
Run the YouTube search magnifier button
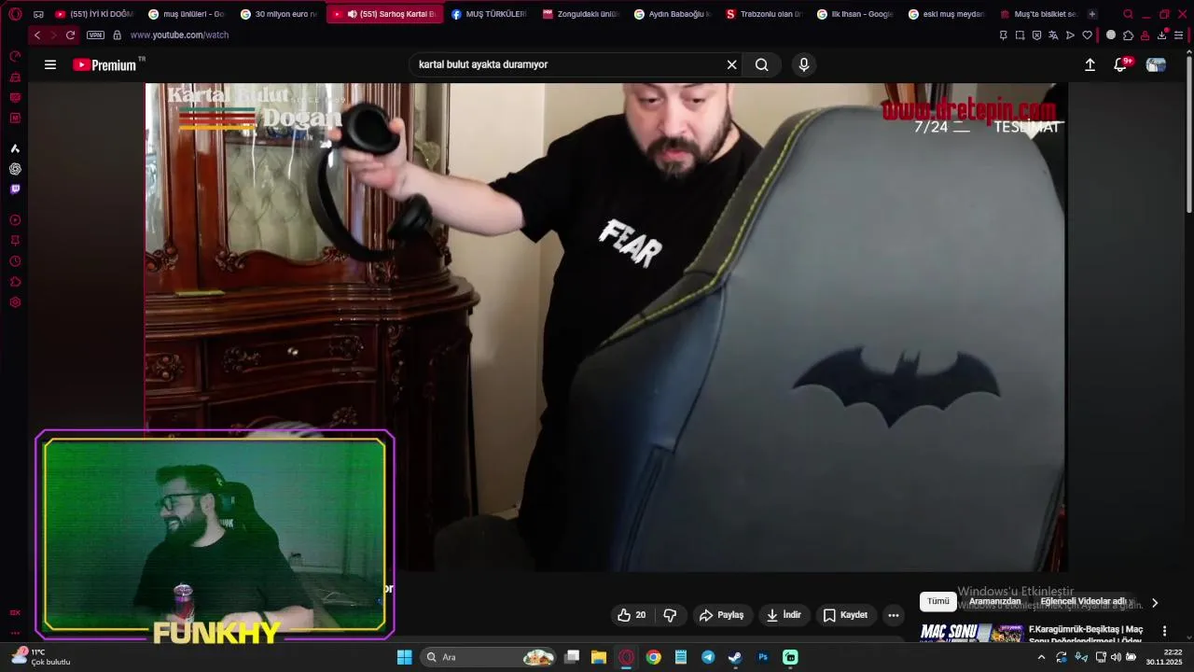click(762, 64)
